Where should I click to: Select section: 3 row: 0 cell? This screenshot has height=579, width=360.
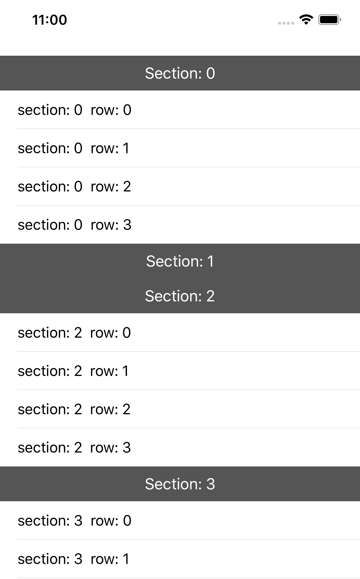pyautogui.click(x=180, y=520)
